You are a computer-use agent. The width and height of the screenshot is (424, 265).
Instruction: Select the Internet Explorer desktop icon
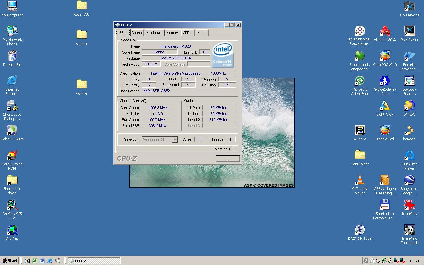pos(12,85)
